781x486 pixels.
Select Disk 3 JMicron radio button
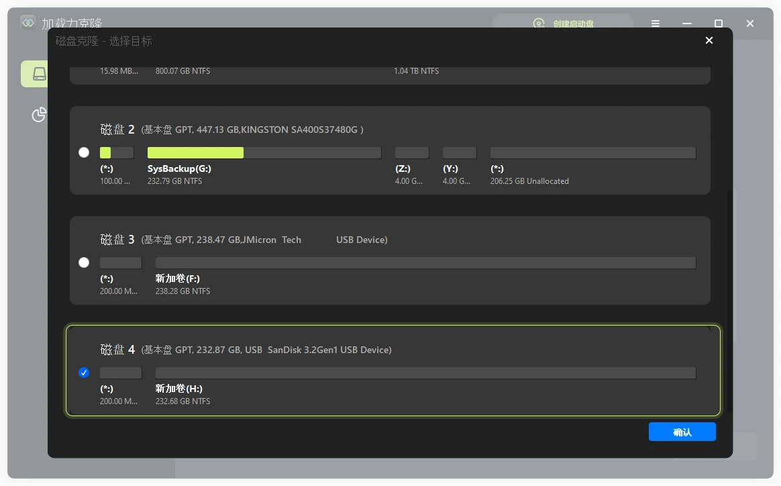pyautogui.click(x=84, y=262)
